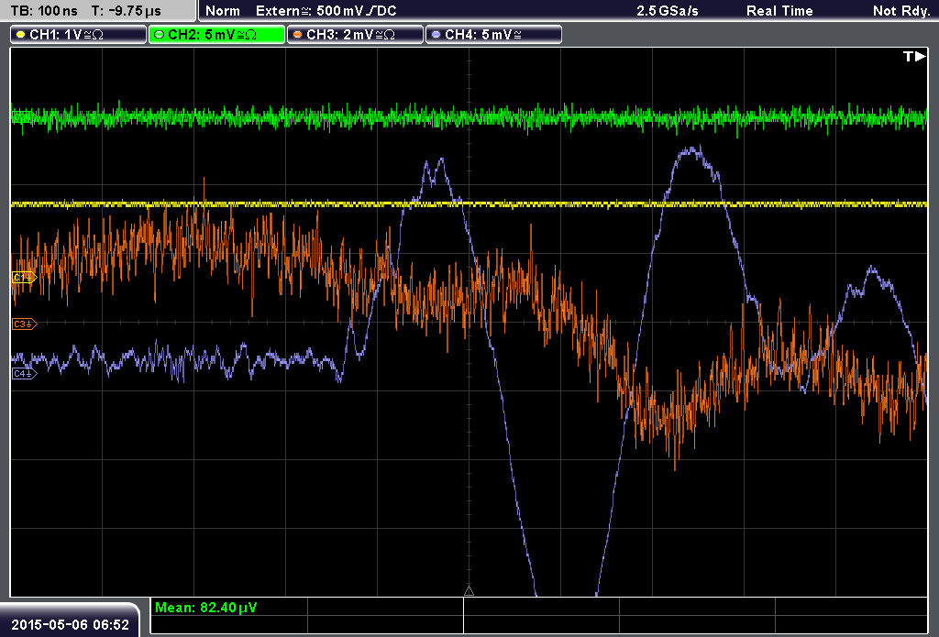Click the 2.5 GSa/s sample rate readout
This screenshot has height=637, width=939.
pos(668,11)
